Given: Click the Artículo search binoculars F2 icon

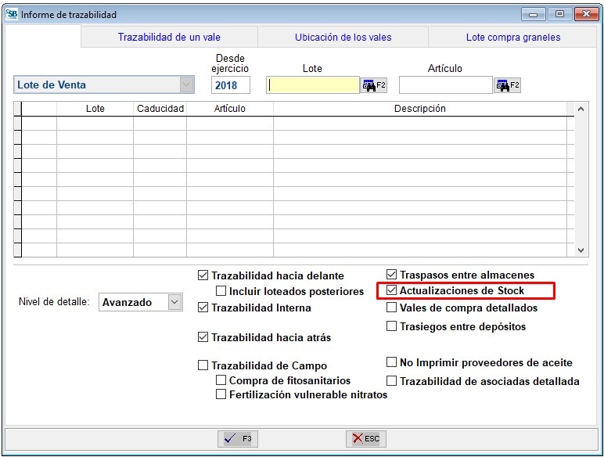Looking at the screenshot, I should coord(507,85).
